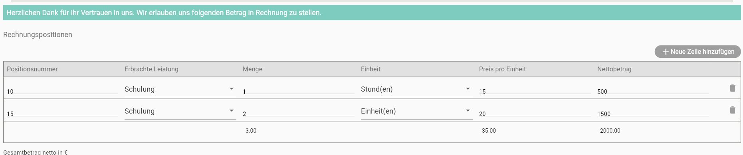Add a new row via Neue Zeile hinzufügen
Viewport: 743px width, 155px height.
[x=698, y=51]
